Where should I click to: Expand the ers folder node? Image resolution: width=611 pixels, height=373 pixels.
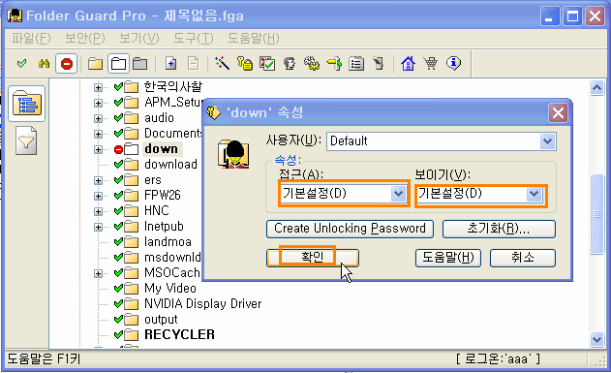(98, 180)
